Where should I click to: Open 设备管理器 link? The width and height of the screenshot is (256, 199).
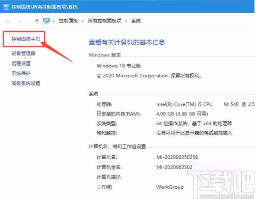click(23, 53)
